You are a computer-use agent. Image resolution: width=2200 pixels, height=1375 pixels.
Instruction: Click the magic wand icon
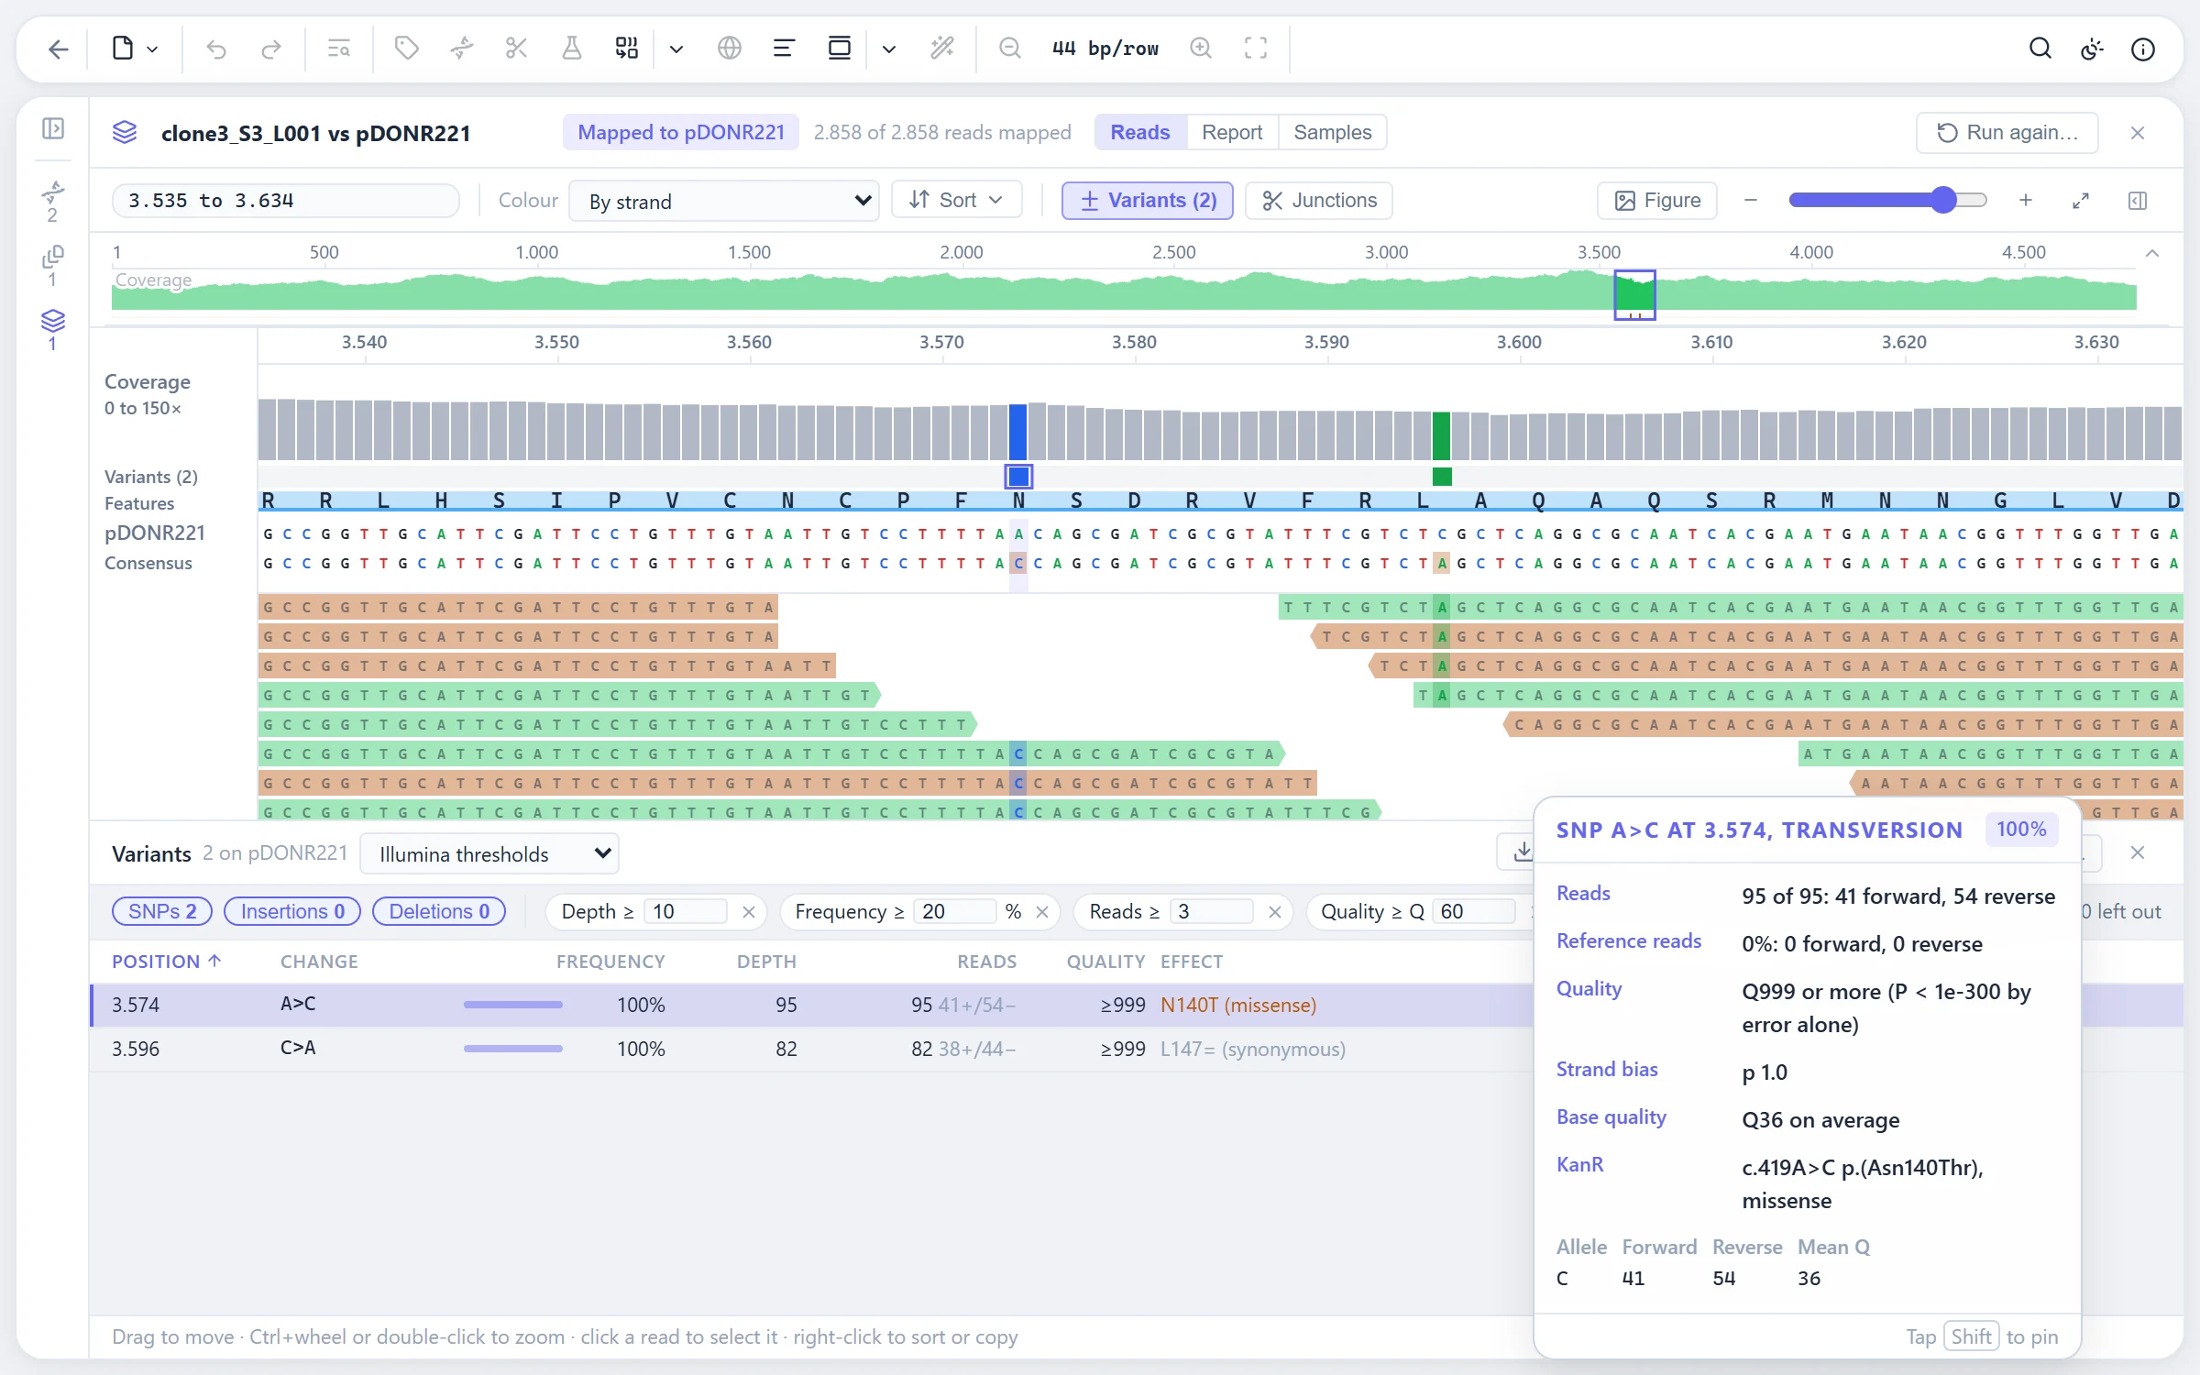pos(942,48)
